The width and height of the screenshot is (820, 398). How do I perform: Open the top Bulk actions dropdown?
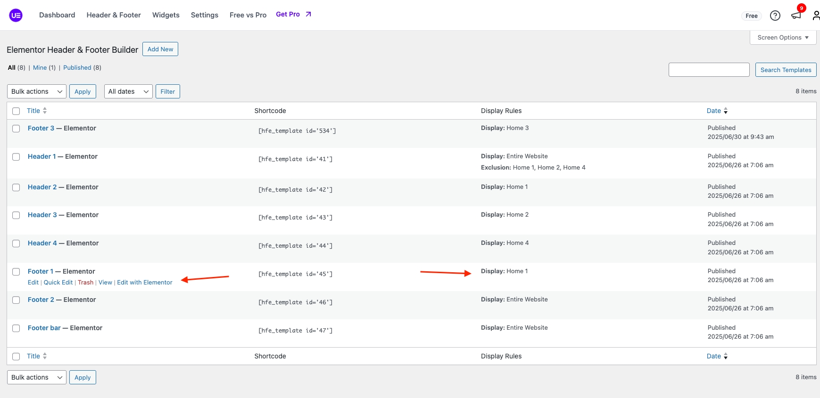[37, 91]
